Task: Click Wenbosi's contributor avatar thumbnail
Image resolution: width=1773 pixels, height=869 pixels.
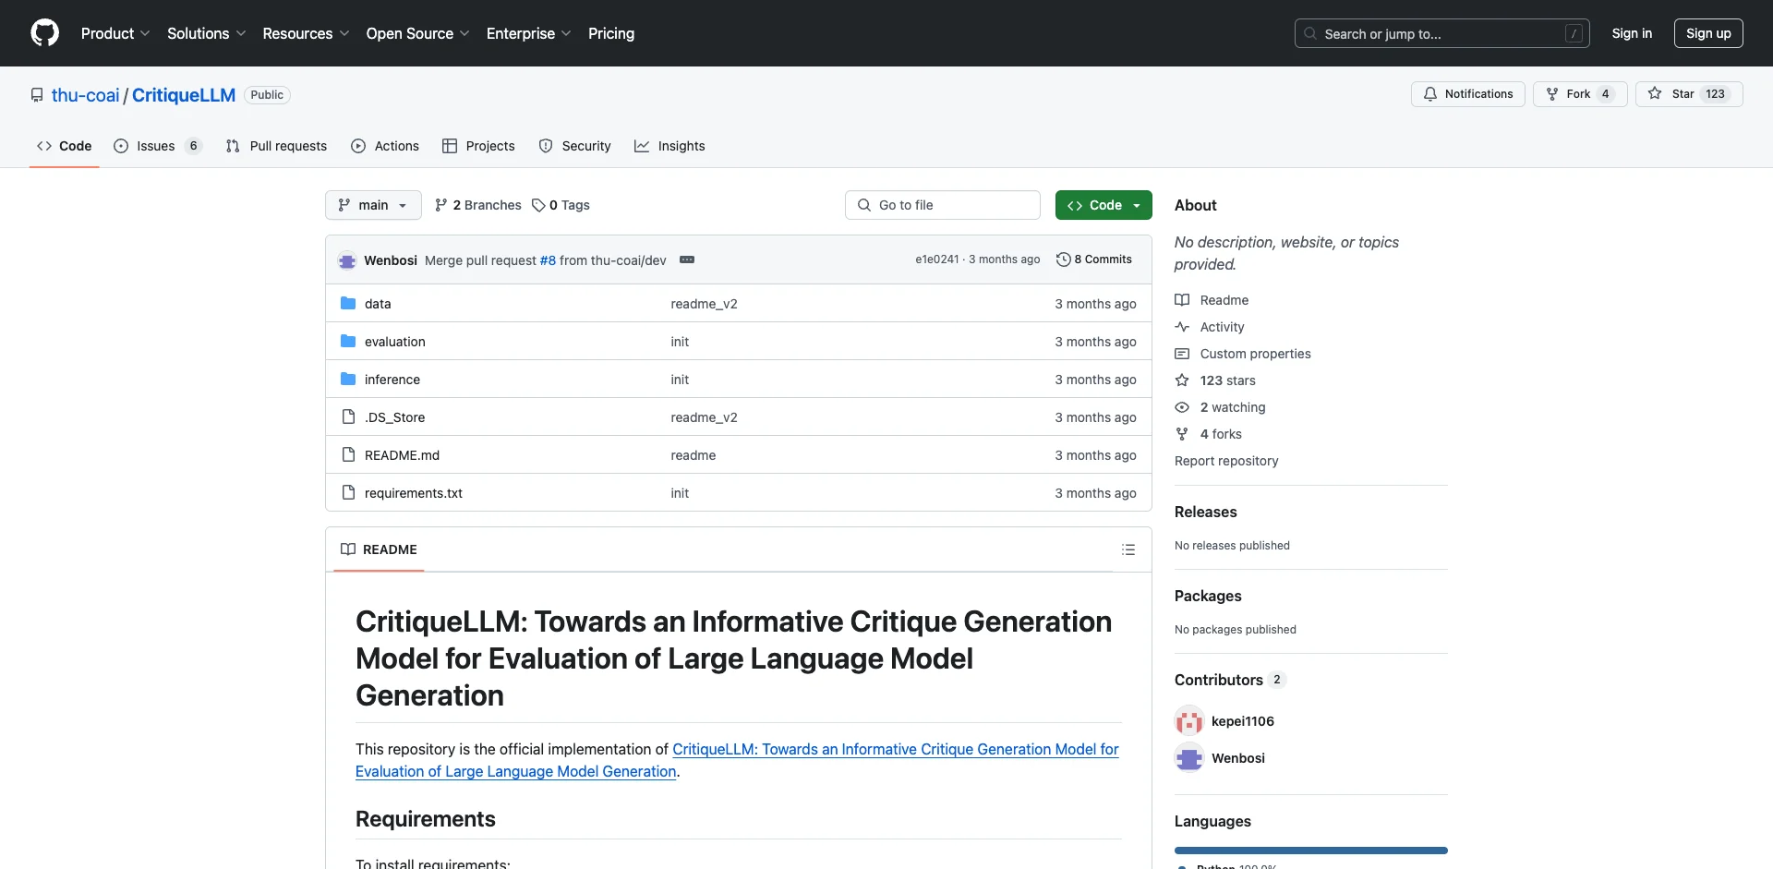Action: pos(1189,758)
